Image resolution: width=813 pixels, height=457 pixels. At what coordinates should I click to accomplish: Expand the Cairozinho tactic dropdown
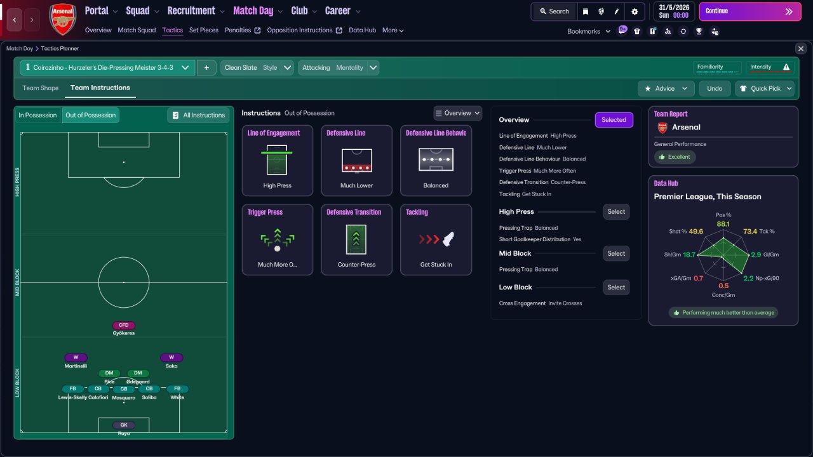pyautogui.click(x=107, y=67)
